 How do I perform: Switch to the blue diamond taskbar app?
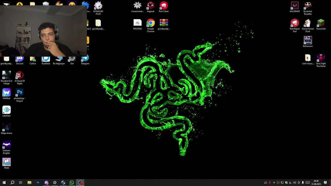click(x=63, y=183)
